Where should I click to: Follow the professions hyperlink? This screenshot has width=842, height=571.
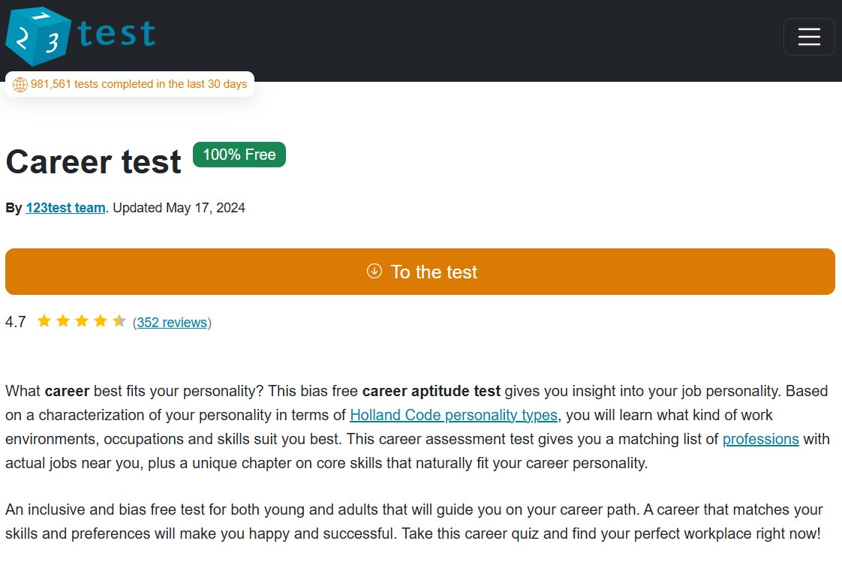coord(760,439)
